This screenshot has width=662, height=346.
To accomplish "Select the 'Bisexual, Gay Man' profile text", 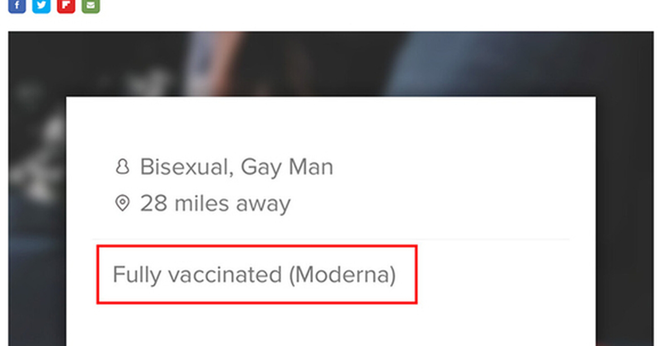I will 237,167.
